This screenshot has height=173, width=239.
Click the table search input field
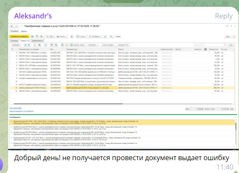[209, 45]
